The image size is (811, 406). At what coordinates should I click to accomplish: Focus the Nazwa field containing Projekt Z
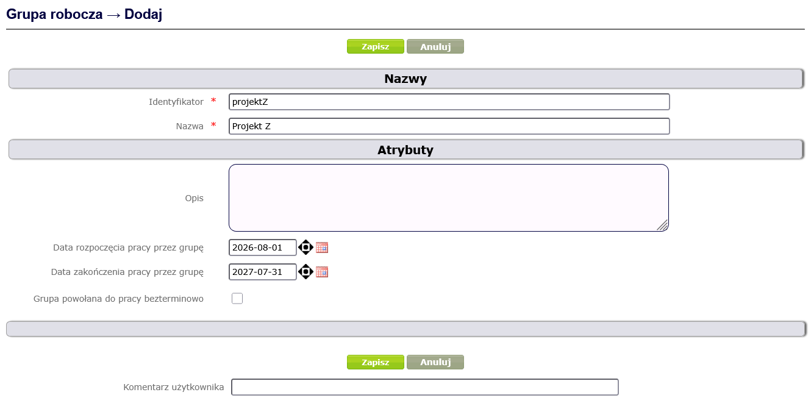pyautogui.click(x=449, y=126)
